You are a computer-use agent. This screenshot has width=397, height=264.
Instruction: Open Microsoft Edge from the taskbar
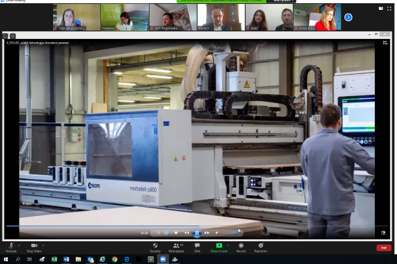click(127, 259)
